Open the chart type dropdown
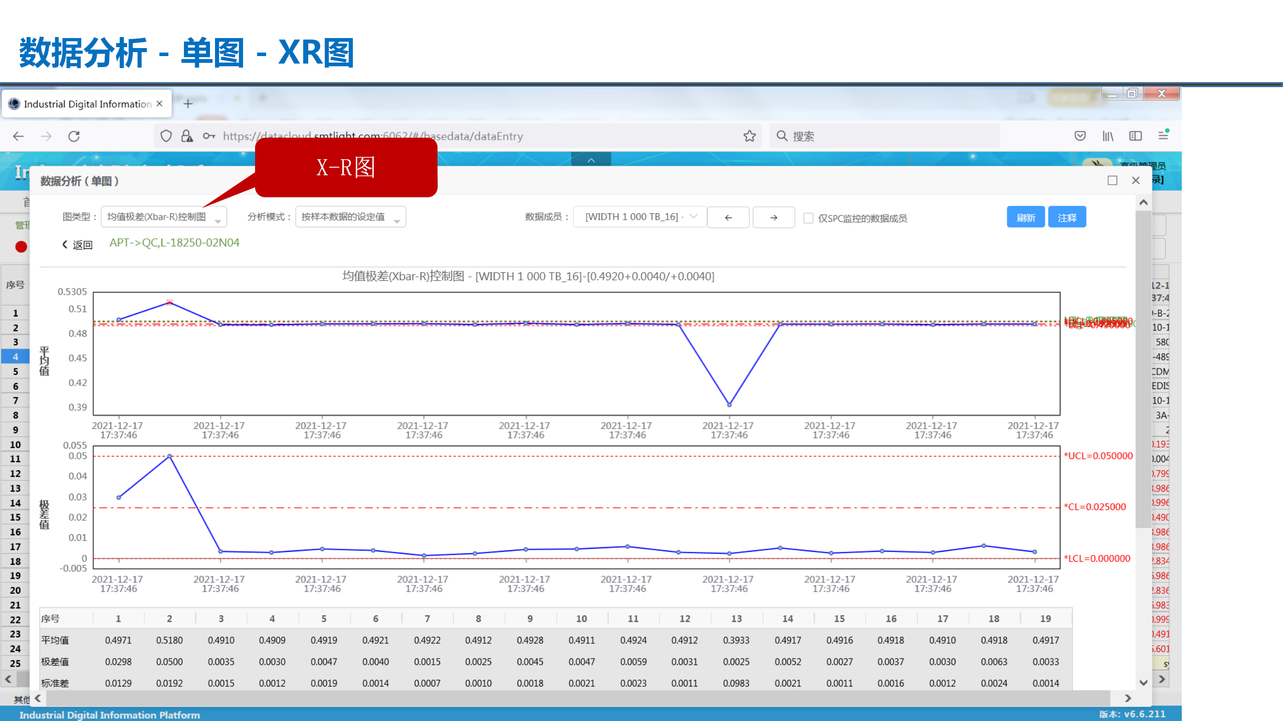Screen dimensions: 1283x721 163,217
